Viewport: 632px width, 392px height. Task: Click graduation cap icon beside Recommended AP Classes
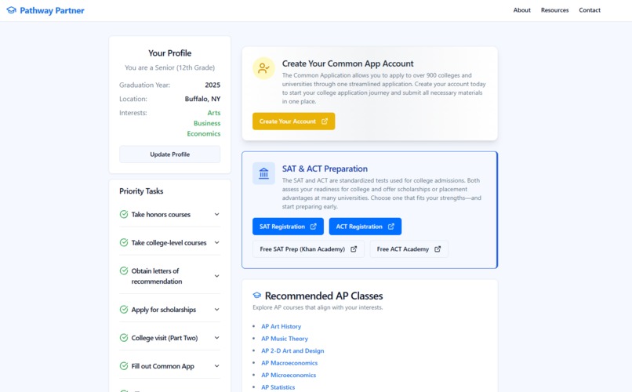click(x=256, y=296)
